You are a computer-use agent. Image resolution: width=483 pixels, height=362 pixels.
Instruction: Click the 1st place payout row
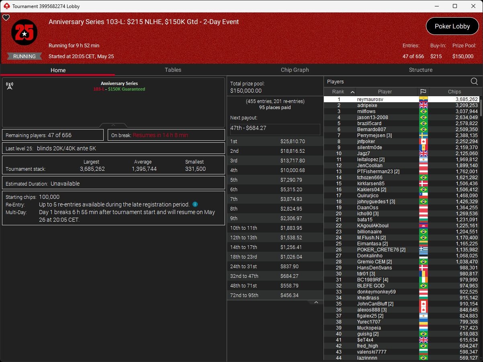click(x=275, y=142)
